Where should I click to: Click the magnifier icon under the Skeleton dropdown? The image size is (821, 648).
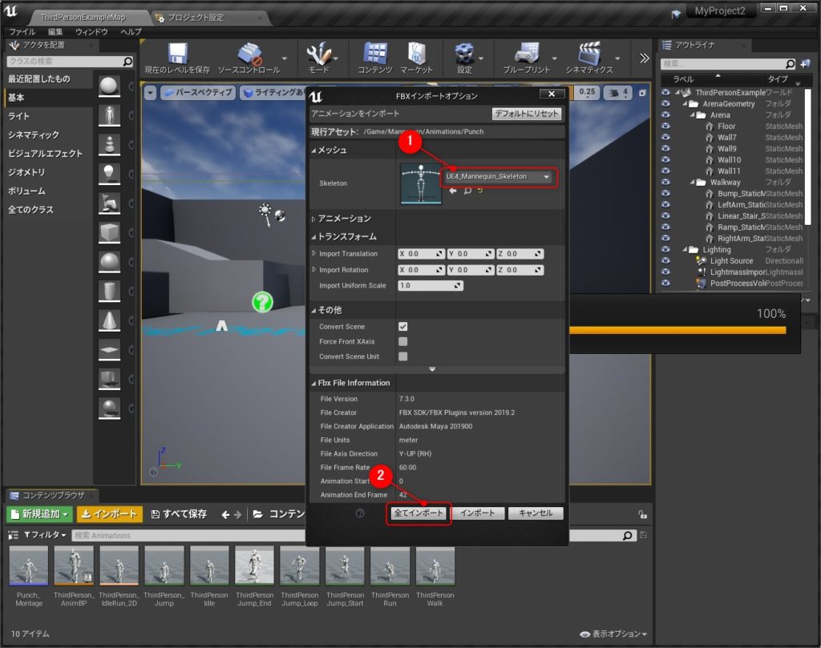[467, 191]
